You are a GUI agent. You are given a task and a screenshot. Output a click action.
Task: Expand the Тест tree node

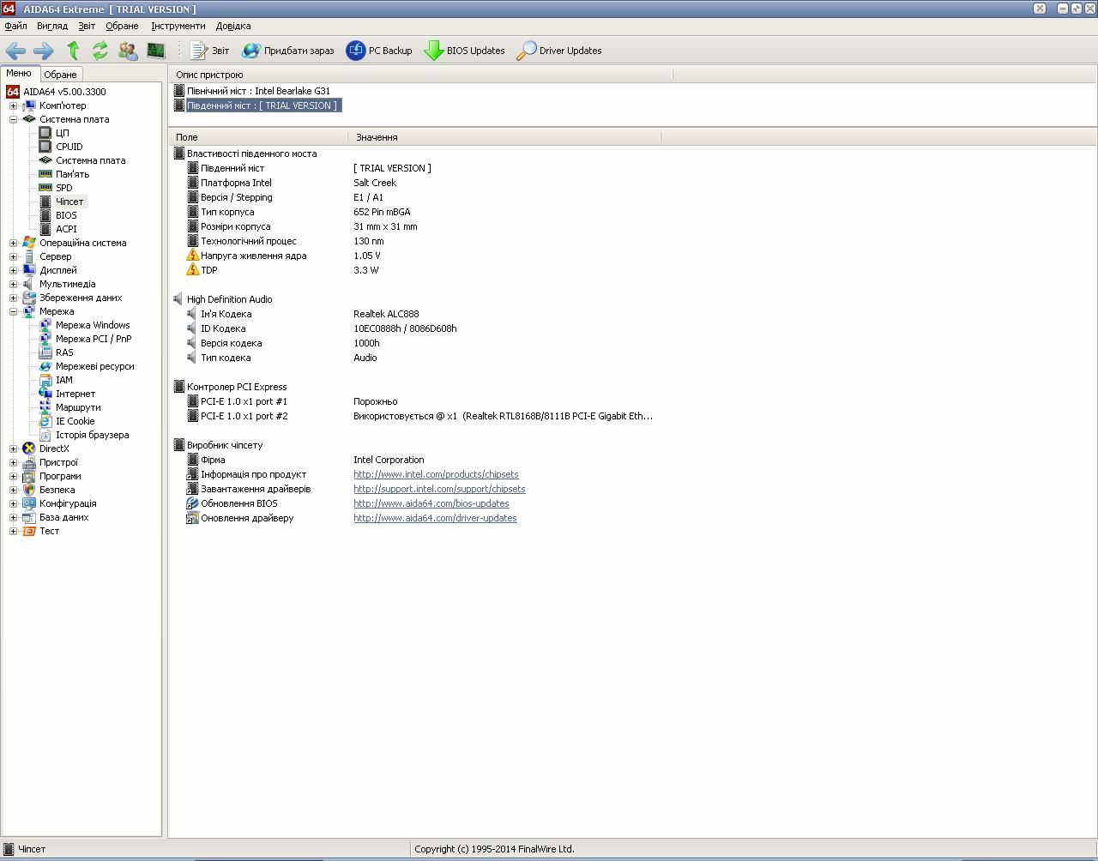13,531
